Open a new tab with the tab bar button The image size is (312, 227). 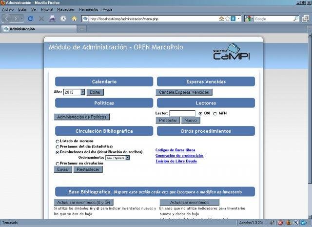82,29
